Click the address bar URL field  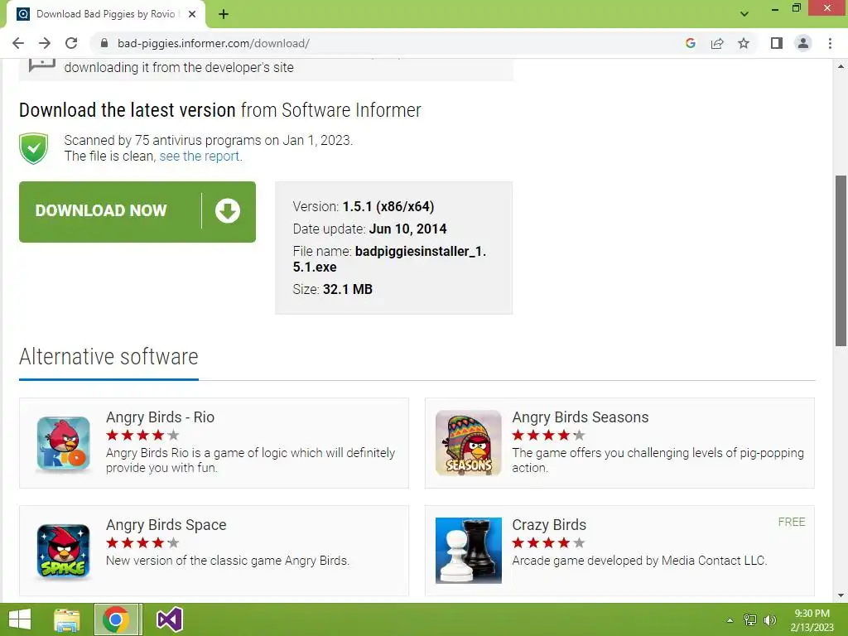(389, 43)
